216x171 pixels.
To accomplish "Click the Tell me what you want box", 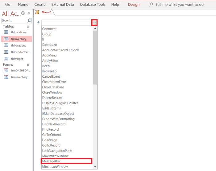I will coord(179,5).
